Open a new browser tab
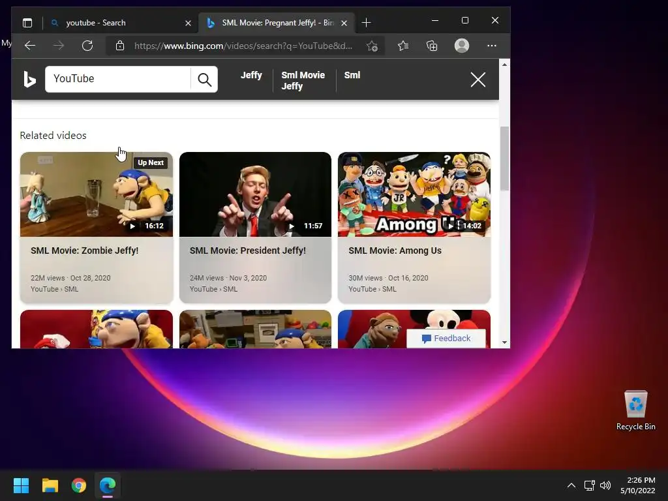The width and height of the screenshot is (668, 501). pos(366,23)
